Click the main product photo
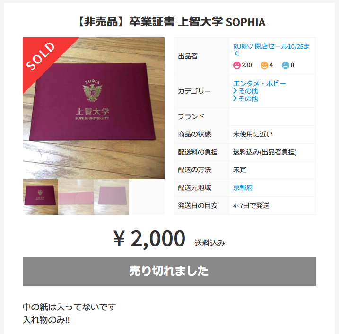The height and width of the screenshot is (334, 339). coord(94,108)
